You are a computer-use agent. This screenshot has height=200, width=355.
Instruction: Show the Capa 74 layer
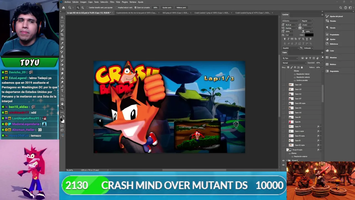point(283,127)
